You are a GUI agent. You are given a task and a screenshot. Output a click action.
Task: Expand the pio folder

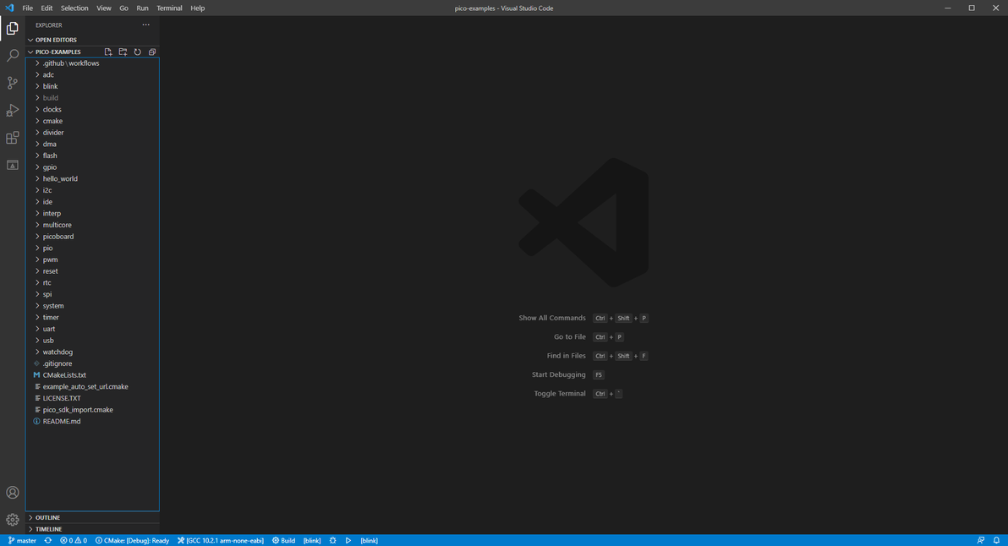(x=92, y=248)
